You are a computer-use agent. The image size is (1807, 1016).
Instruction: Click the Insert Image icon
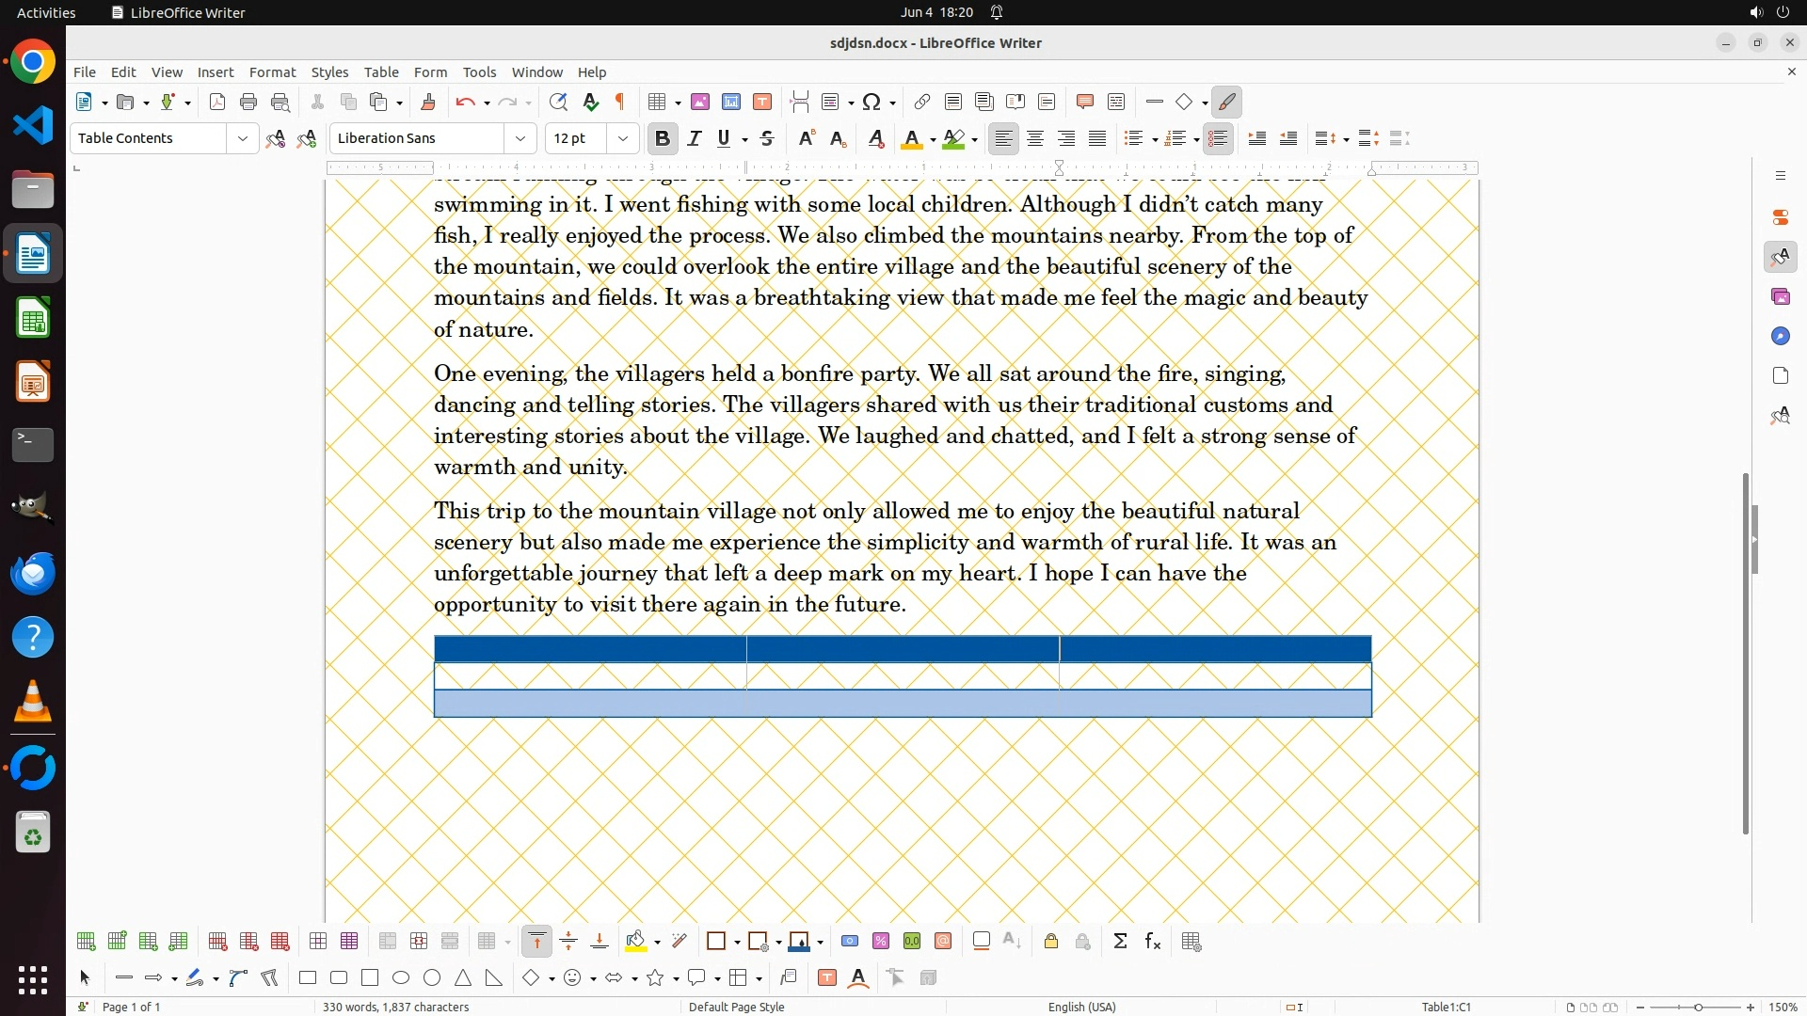point(700,103)
